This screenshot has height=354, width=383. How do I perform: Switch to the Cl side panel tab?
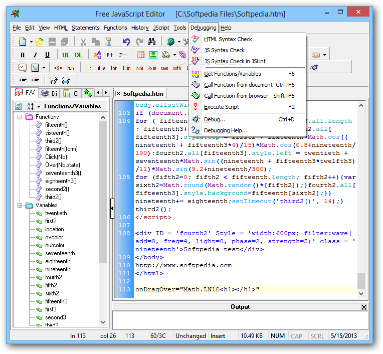click(71, 93)
